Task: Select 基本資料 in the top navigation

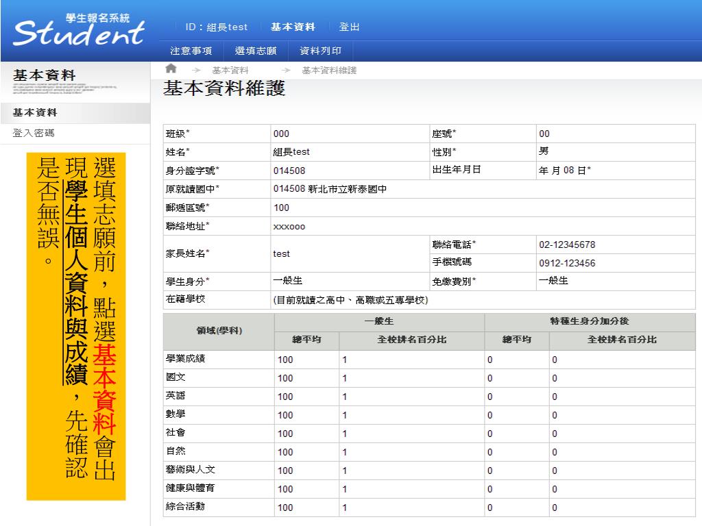Action: point(293,27)
